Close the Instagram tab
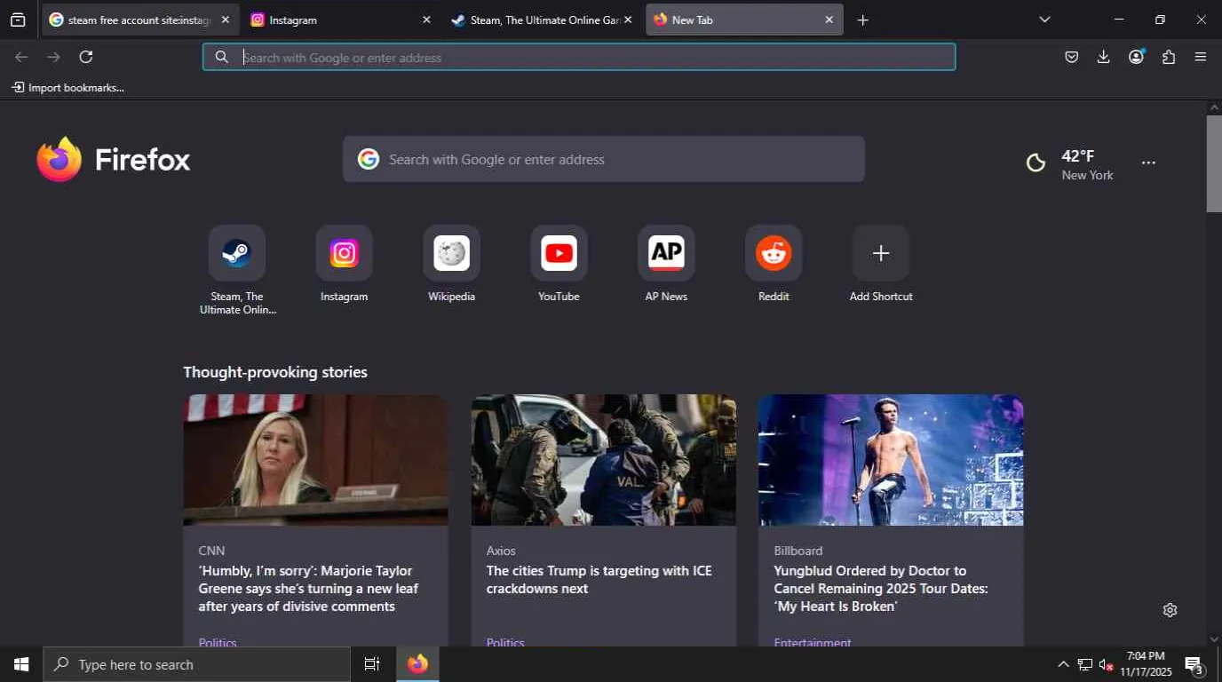This screenshot has height=682, width=1222. [x=426, y=20]
